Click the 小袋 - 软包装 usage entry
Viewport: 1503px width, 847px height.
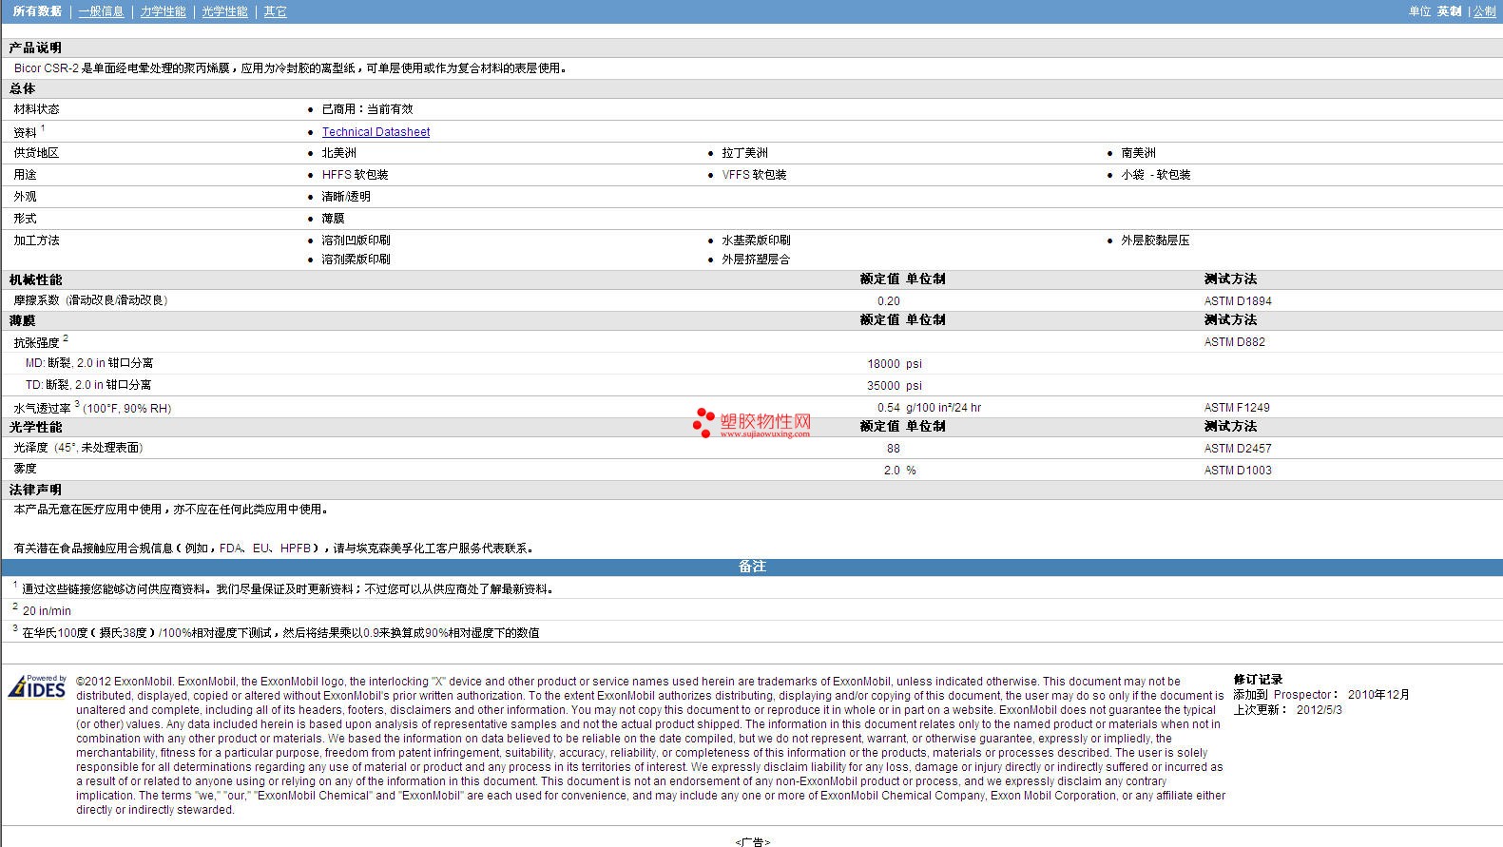(x=1155, y=175)
